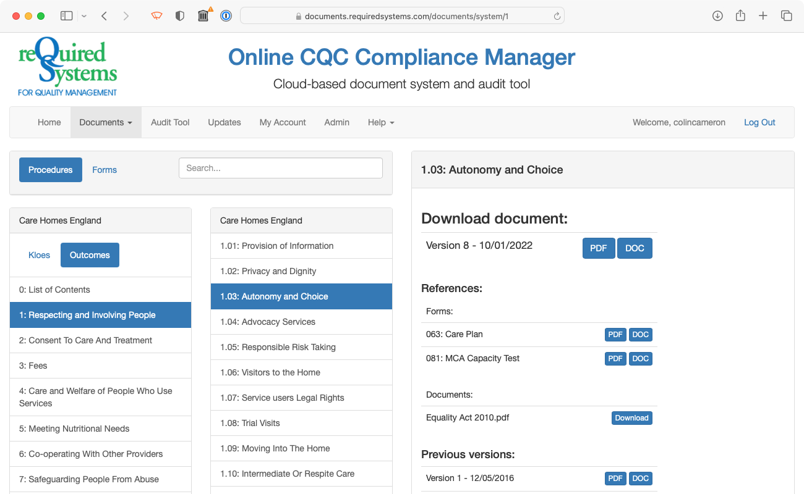The width and height of the screenshot is (804, 494).
Task: Open the sidebar dropdown chevron in Safari
Action: click(x=83, y=15)
